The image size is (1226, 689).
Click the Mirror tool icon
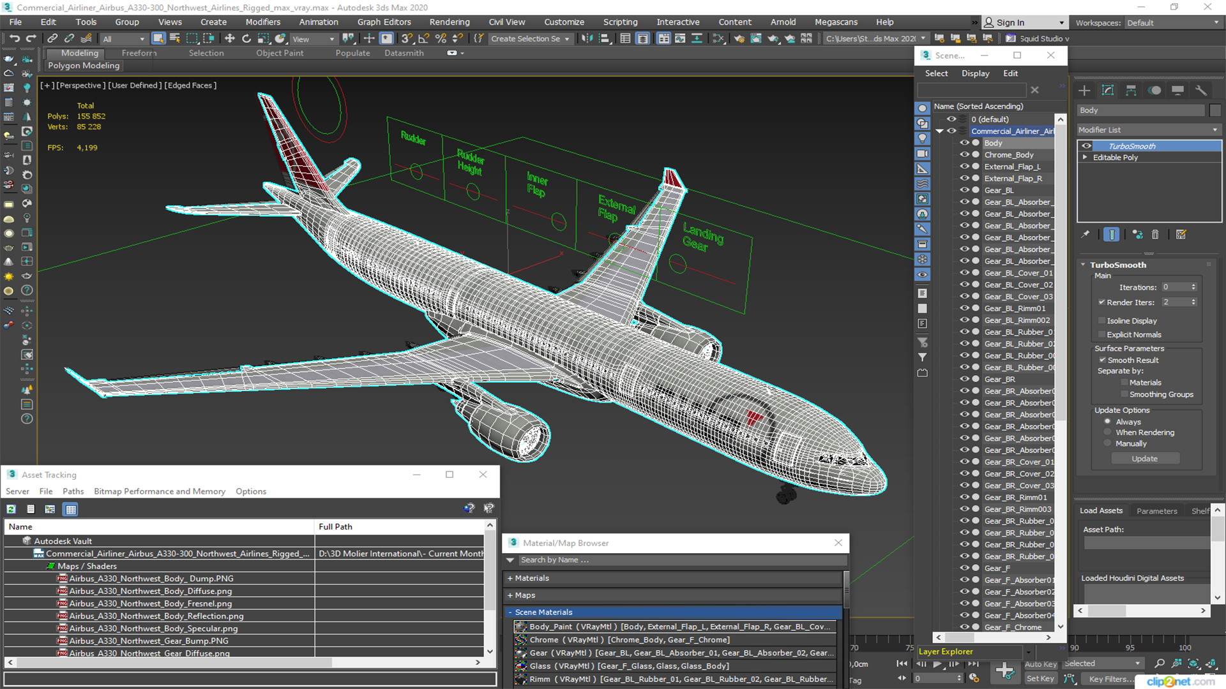tap(587, 38)
